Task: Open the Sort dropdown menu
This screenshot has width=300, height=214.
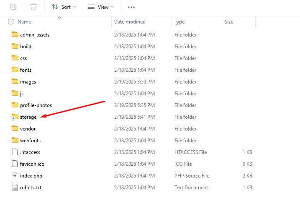Action: 64,7
